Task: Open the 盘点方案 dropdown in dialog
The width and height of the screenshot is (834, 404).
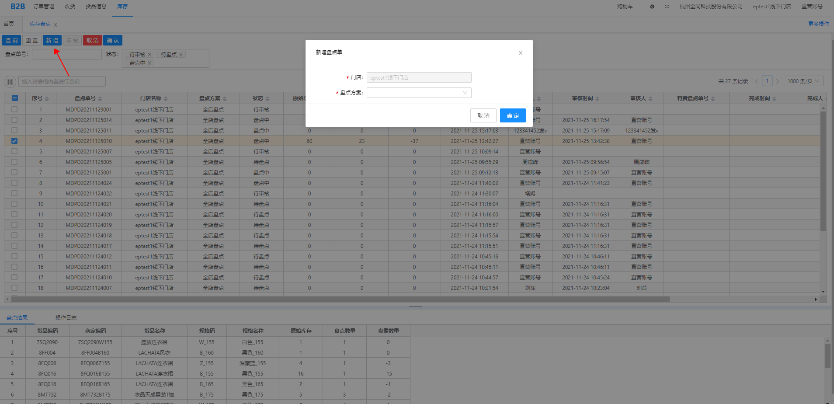Action: (419, 93)
